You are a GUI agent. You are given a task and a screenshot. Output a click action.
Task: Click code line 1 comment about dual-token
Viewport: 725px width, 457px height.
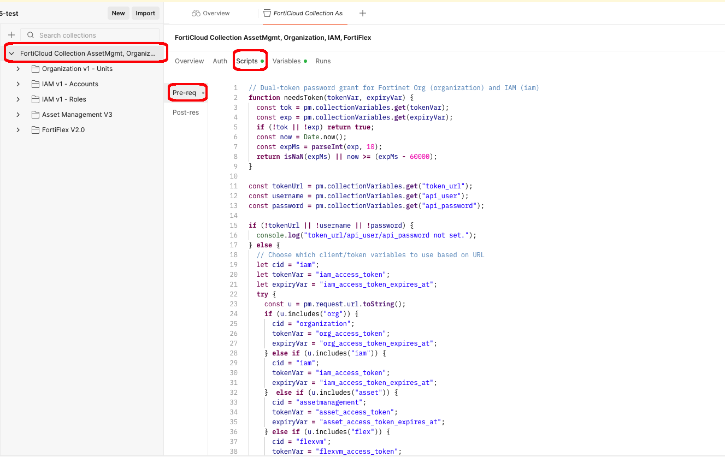point(393,88)
